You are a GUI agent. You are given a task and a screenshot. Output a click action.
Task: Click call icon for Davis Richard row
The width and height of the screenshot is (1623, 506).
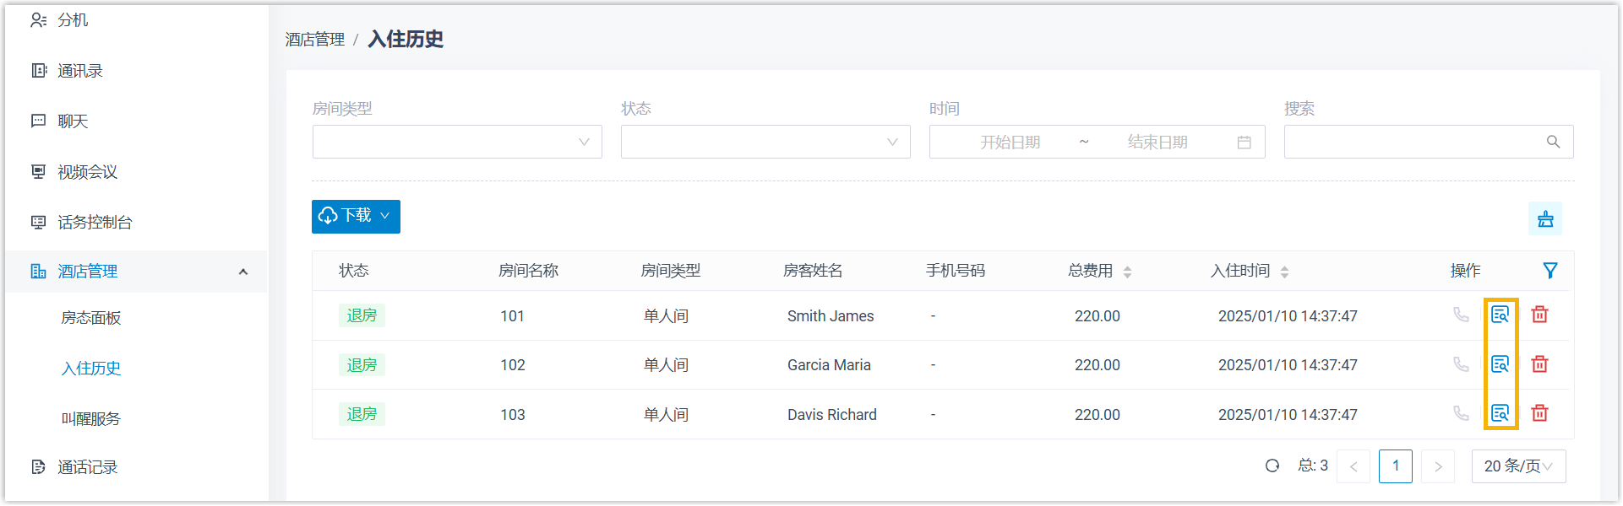(1460, 413)
